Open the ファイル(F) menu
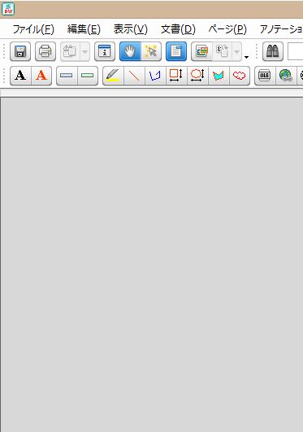The image size is (303, 432). coord(33,29)
